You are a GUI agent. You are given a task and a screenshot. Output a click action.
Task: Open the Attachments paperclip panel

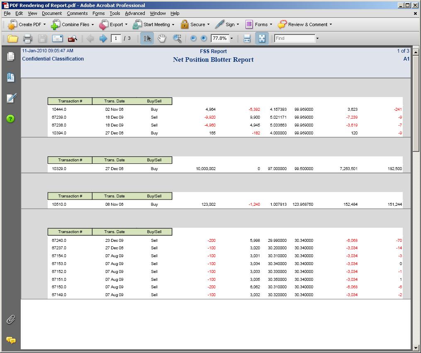point(11,319)
